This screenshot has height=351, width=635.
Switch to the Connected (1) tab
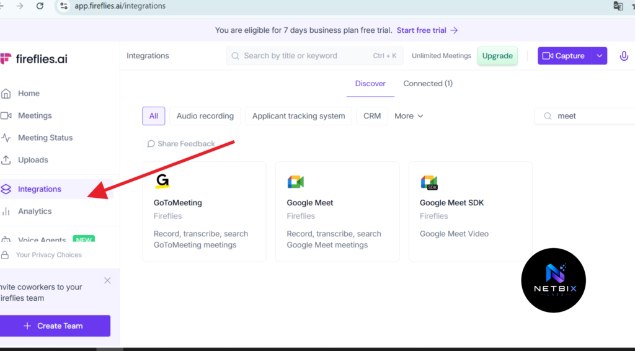pos(428,83)
